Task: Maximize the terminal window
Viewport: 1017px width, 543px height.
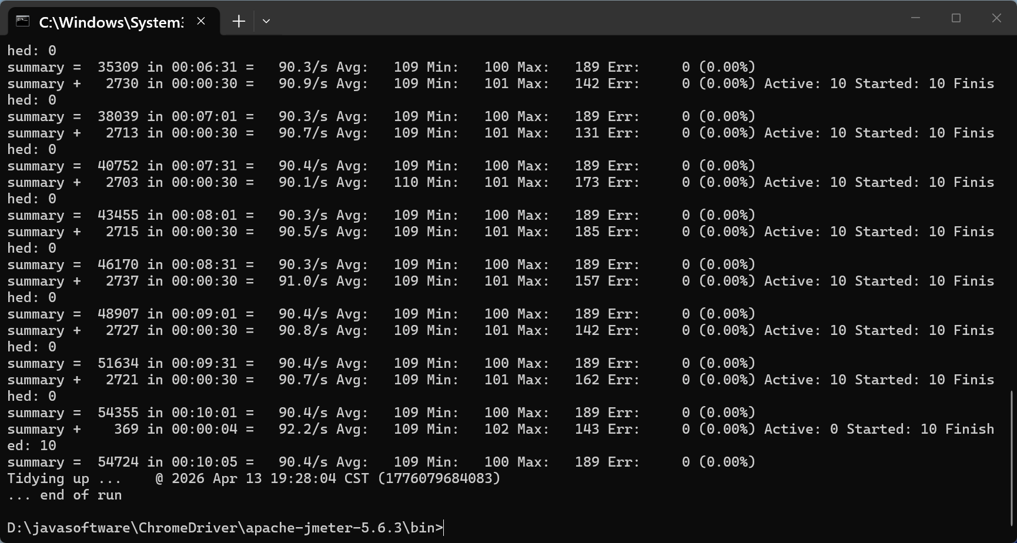Action: [956, 18]
